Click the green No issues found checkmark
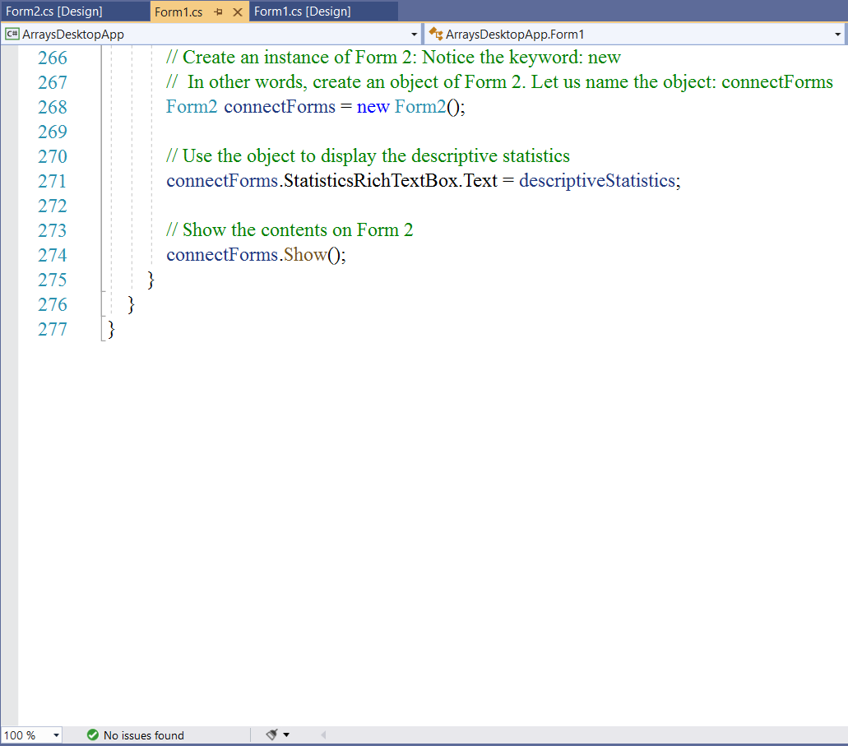This screenshot has width=848, height=746. coord(93,735)
